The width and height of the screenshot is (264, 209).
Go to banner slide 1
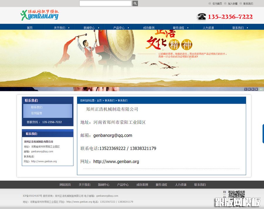click(246, 89)
